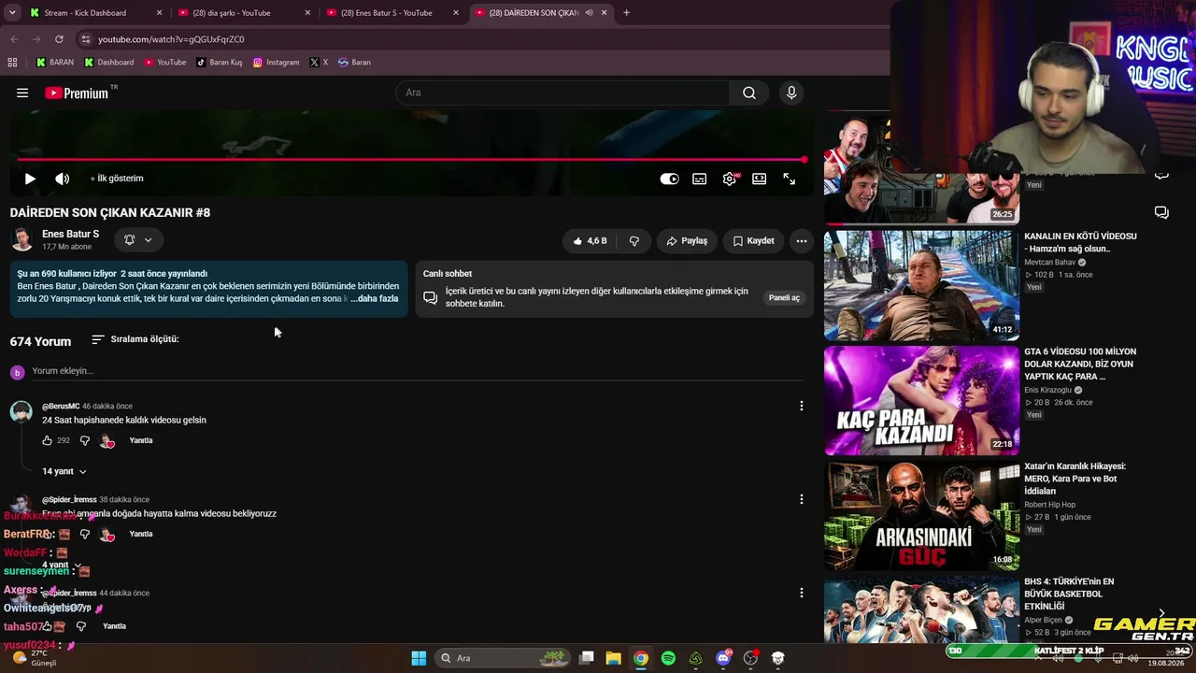
Task: Mute the video volume
Action: 62,179
